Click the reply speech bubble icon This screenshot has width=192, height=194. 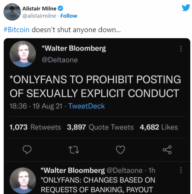click(27, 149)
